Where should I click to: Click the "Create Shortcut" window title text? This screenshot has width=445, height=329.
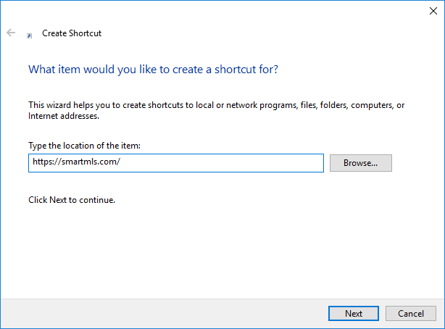(x=72, y=33)
